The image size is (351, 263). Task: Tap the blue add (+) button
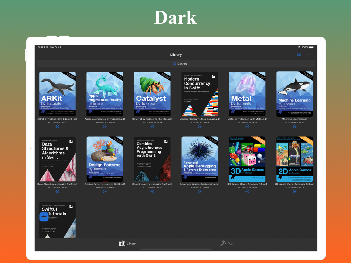coord(44,217)
